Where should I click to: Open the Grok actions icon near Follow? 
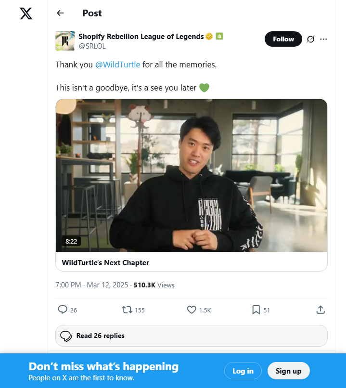[311, 39]
